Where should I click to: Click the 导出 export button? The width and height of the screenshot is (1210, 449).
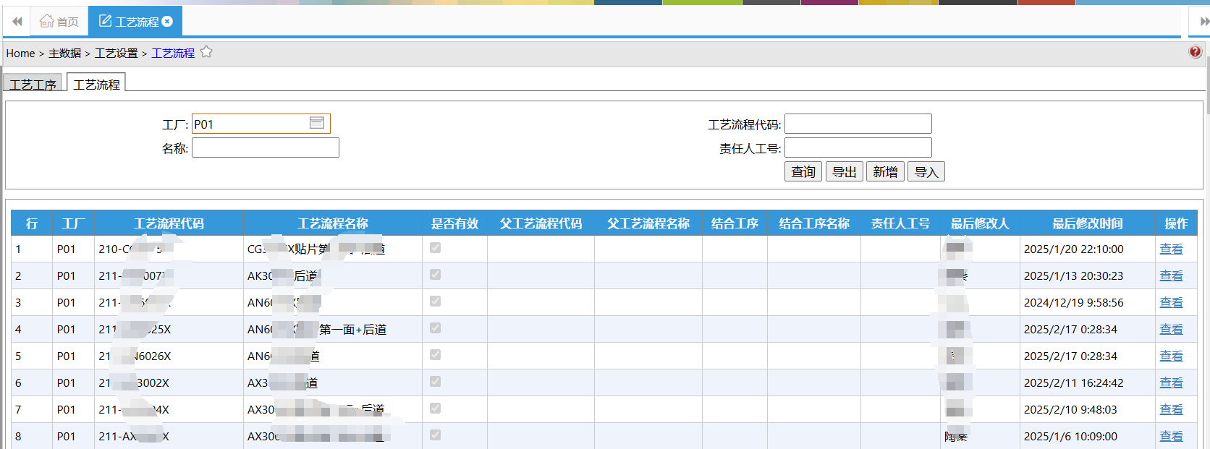click(x=844, y=171)
